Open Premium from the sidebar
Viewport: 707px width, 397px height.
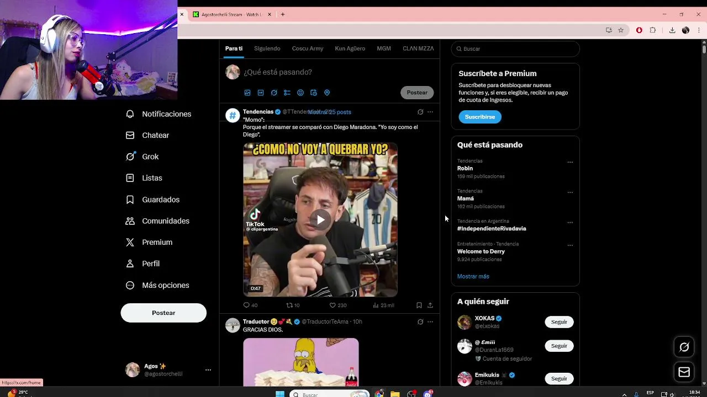pos(149,243)
